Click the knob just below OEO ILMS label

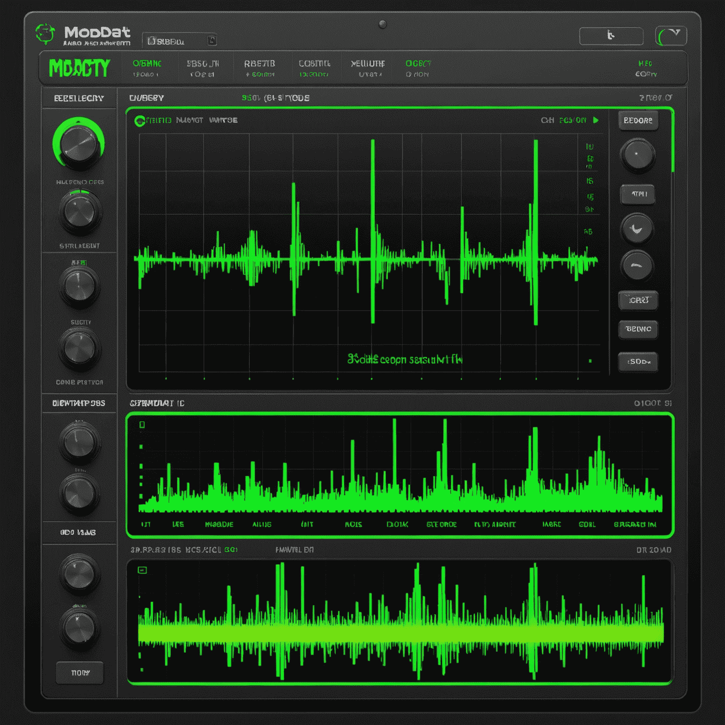[79, 573]
